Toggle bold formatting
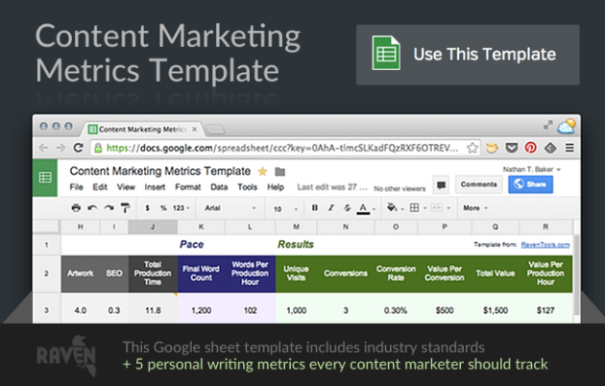605x386 pixels. [315, 207]
